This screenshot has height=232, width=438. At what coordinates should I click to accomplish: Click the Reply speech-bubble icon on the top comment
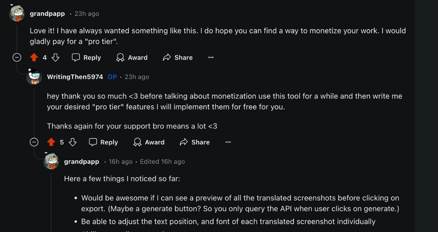click(76, 57)
